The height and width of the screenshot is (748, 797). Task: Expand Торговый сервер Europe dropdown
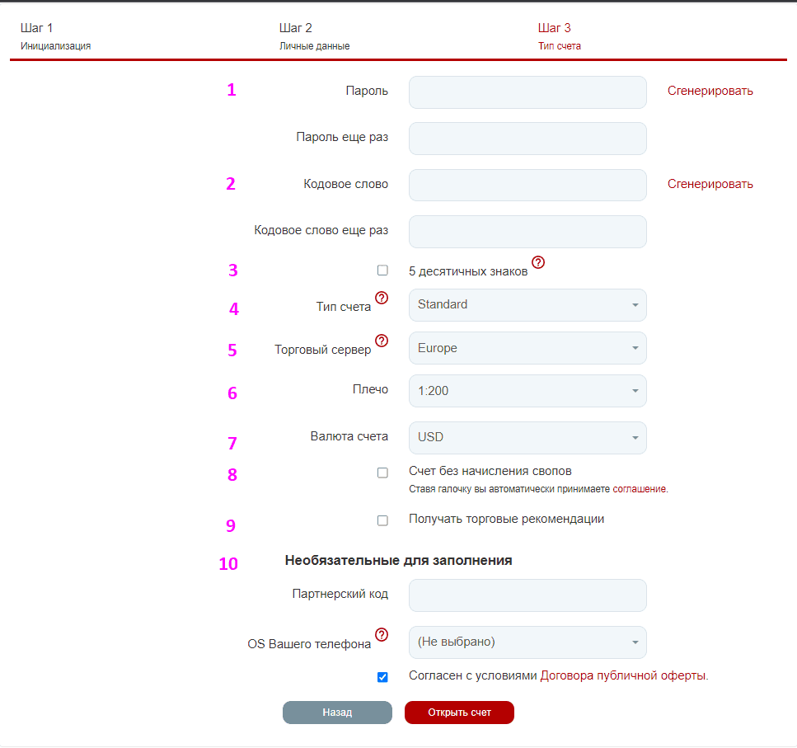point(527,348)
